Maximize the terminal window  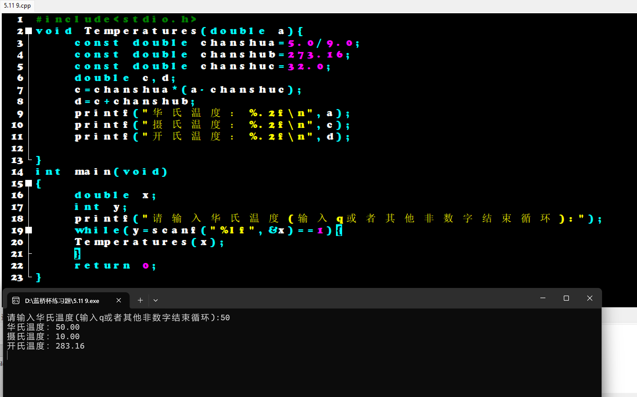pos(566,298)
